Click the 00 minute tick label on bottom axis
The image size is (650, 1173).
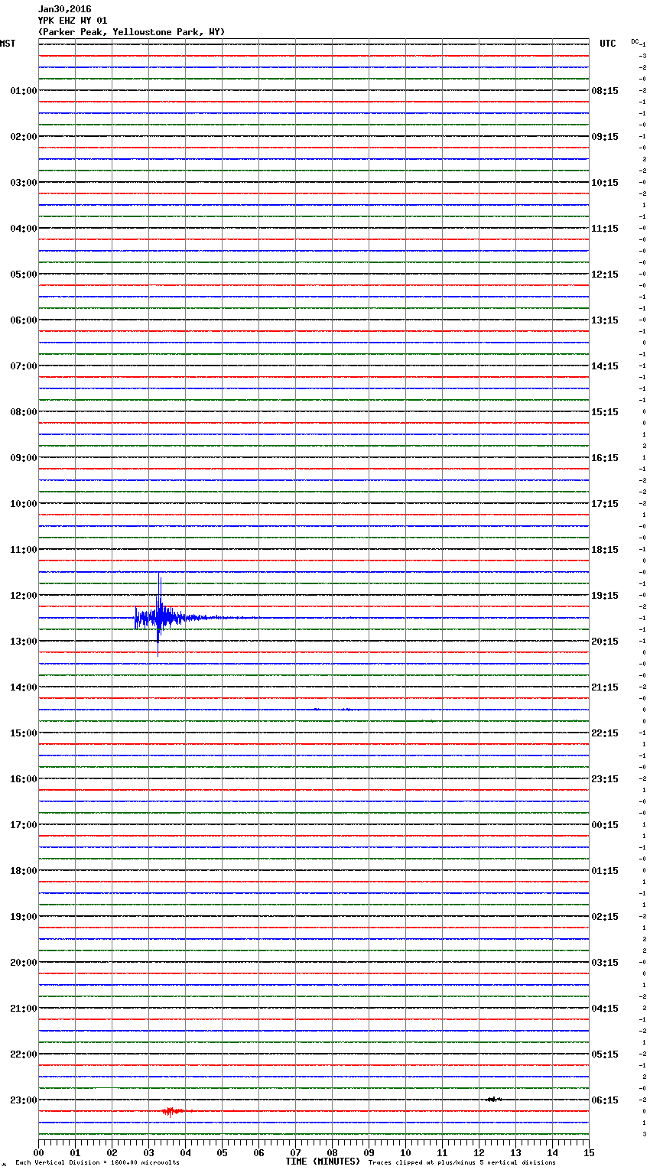(38, 1152)
